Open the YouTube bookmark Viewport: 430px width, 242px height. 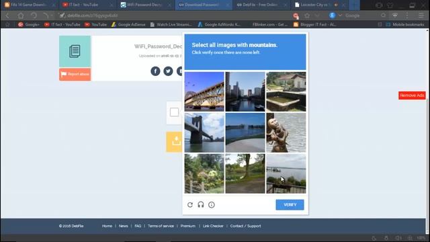click(95, 24)
